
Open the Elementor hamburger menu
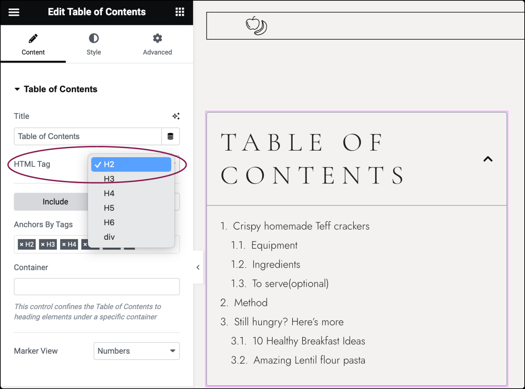click(x=14, y=12)
